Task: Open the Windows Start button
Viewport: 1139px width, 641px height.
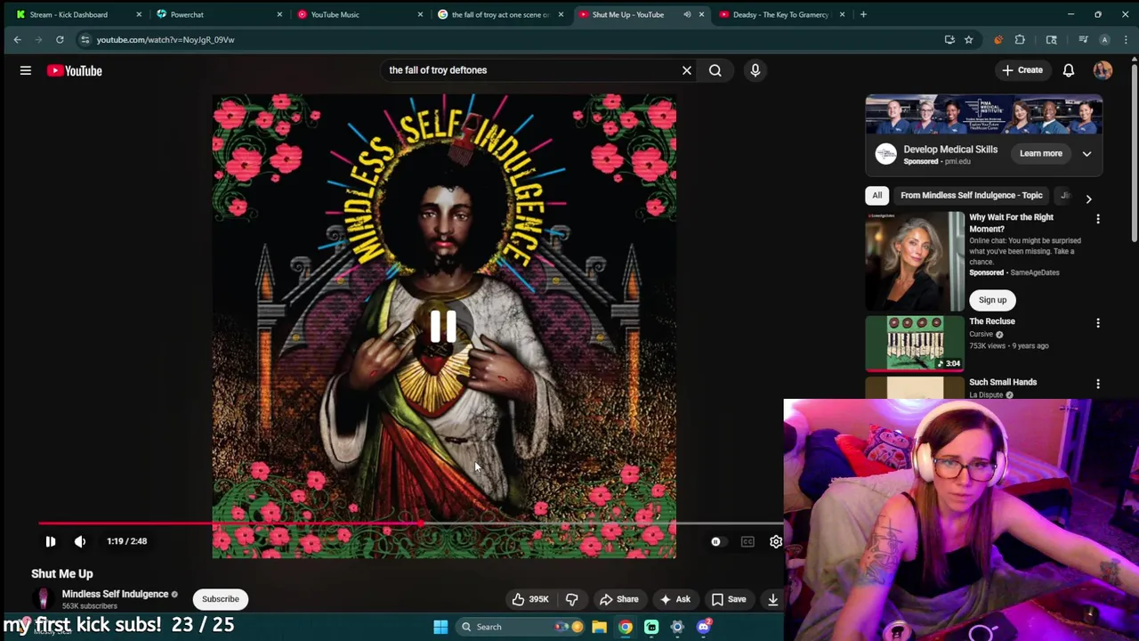Action: pyautogui.click(x=440, y=627)
